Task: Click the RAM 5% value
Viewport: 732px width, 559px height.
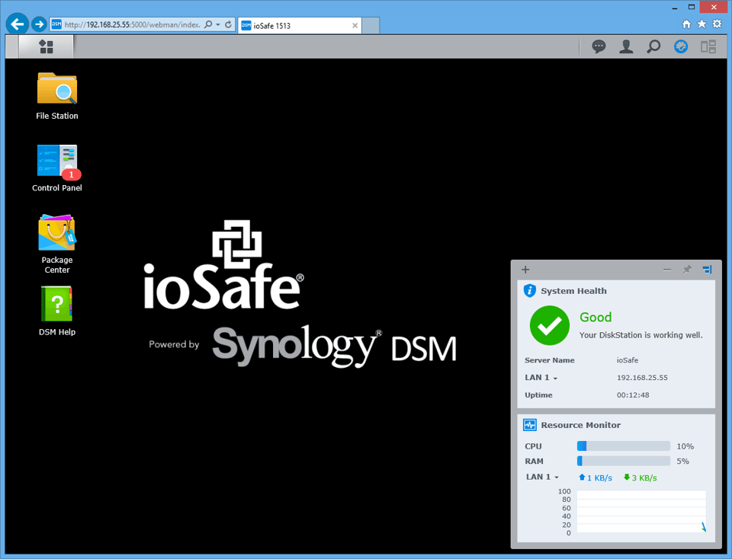Action: click(x=682, y=461)
